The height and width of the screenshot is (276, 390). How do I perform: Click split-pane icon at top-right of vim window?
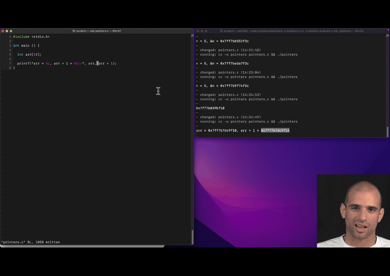pyautogui.click(x=192, y=35)
